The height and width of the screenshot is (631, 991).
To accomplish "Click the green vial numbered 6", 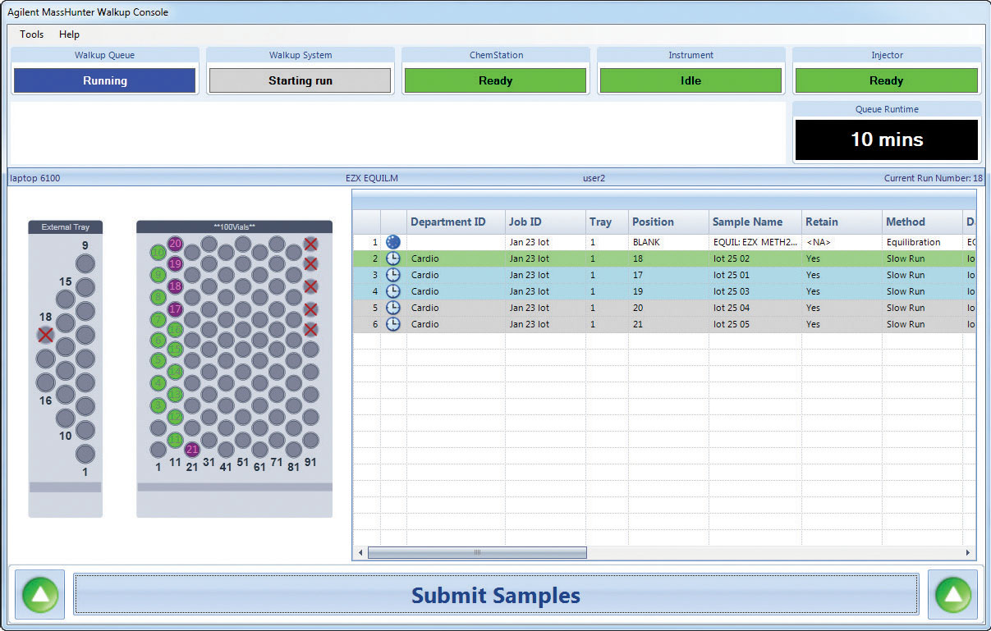I will click(x=158, y=340).
